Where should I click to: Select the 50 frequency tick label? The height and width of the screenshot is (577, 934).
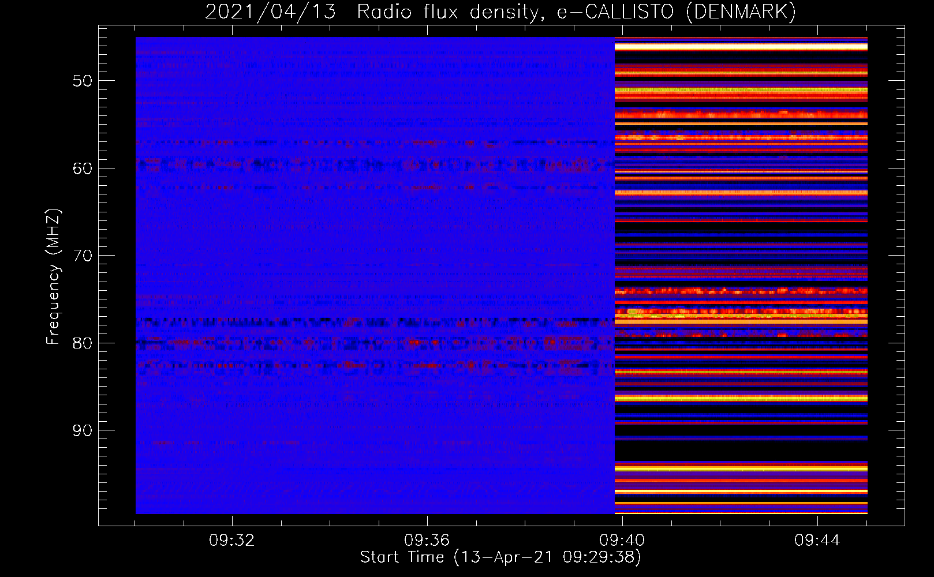click(x=83, y=81)
